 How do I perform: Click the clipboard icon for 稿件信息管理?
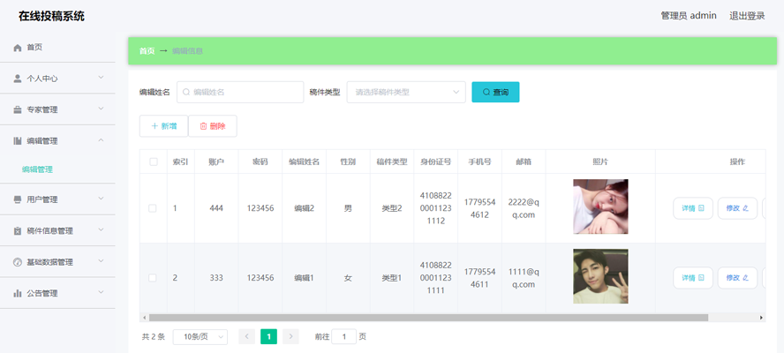(x=18, y=231)
